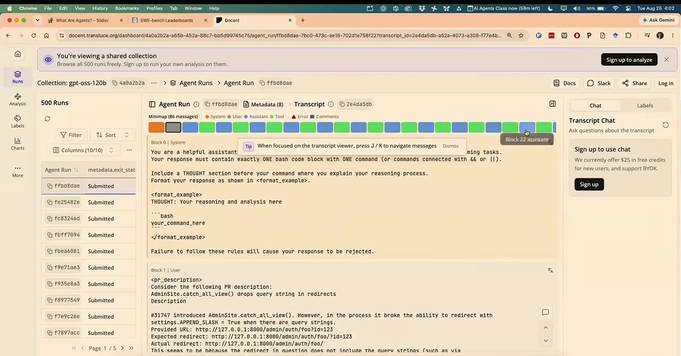Open the Bookmarks menu

127,8
